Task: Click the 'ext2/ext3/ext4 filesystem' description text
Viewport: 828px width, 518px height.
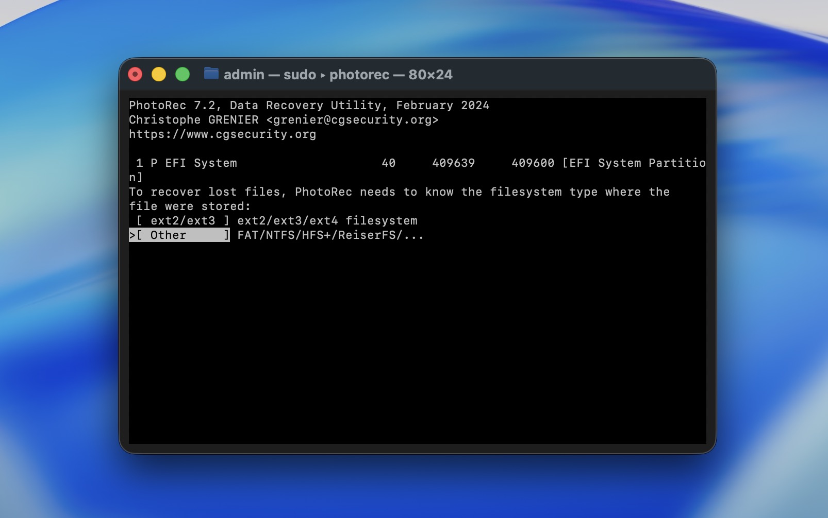Action: pos(327,221)
